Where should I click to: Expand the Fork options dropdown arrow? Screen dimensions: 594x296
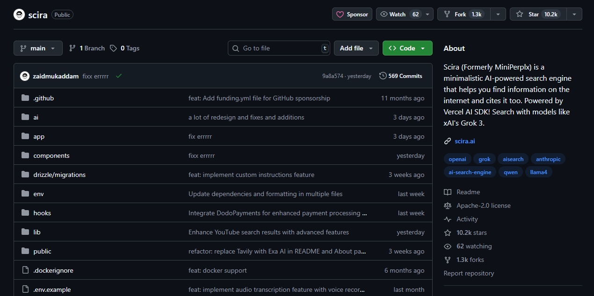[x=498, y=14]
